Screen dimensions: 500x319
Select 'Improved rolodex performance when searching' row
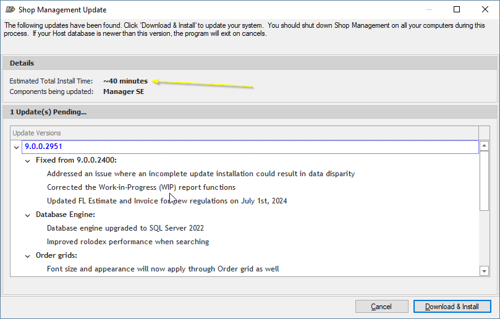[x=128, y=242]
